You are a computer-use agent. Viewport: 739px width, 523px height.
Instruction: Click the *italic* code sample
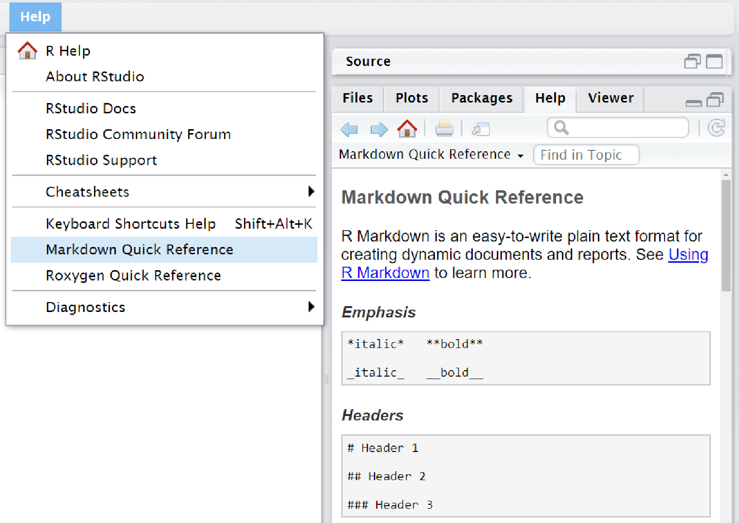[376, 344]
